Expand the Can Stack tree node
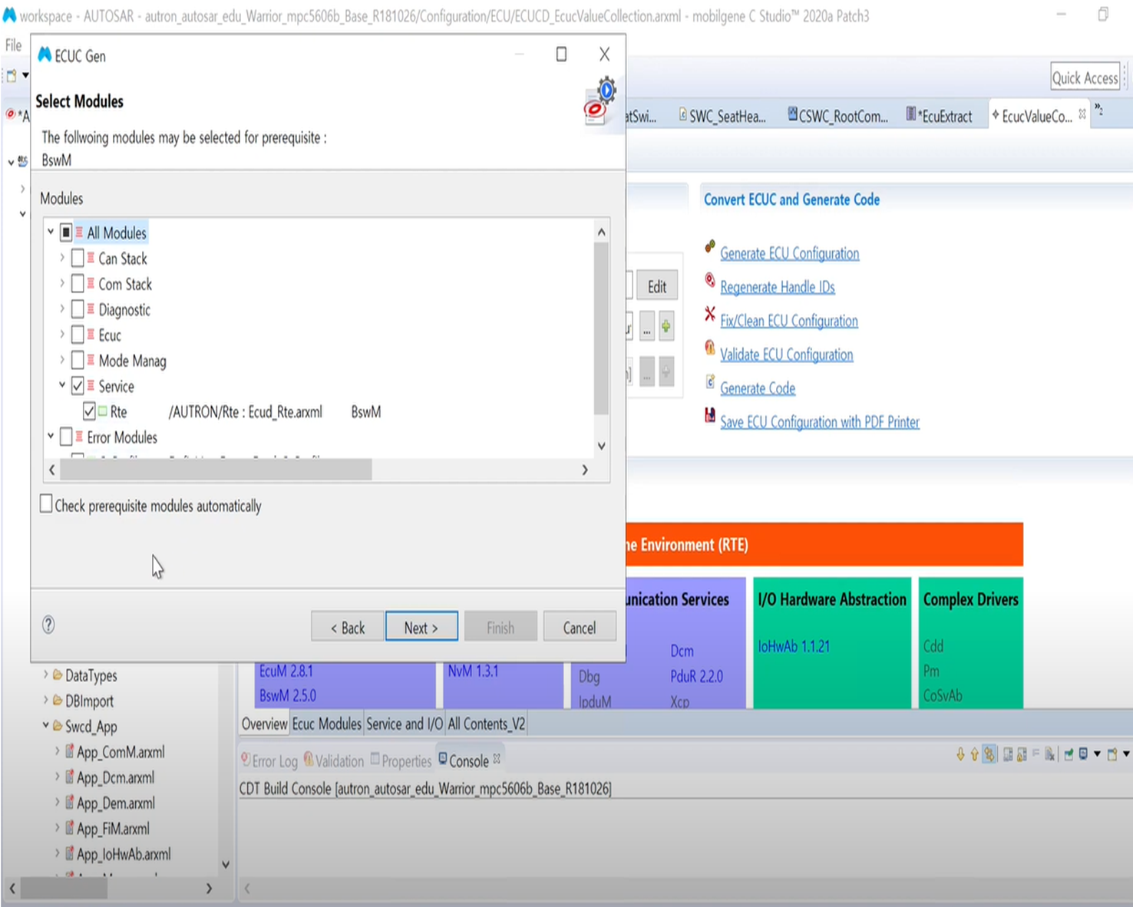Image resolution: width=1133 pixels, height=907 pixels. [x=62, y=258]
